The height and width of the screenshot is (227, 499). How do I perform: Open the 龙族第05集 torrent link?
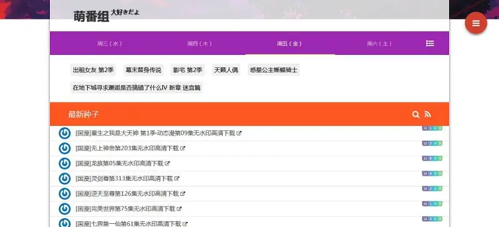[120, 163]
